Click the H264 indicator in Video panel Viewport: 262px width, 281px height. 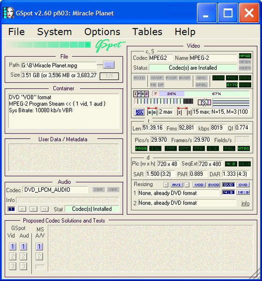point(245,68)
